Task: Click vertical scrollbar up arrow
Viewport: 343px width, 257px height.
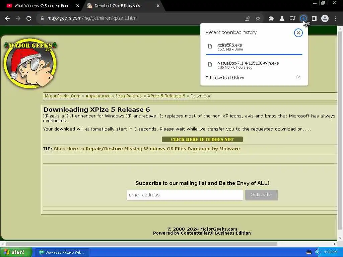Action: (340, 29)
